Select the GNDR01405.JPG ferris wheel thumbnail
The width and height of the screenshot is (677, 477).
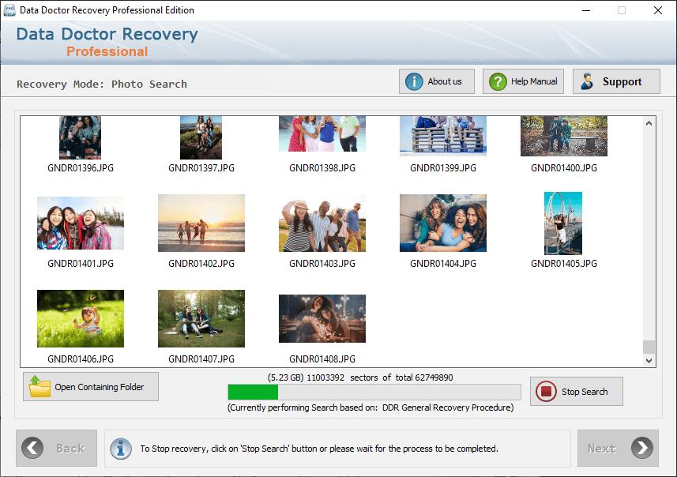(563, 223)
